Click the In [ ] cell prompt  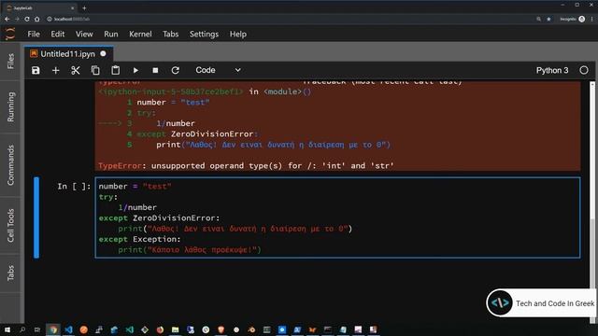(74, 187)
